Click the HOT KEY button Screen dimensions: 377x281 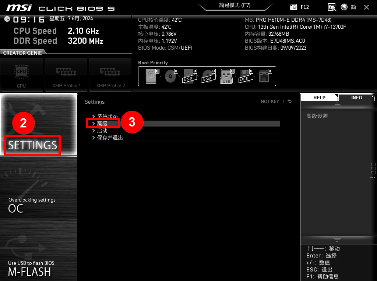click(270, 102)
